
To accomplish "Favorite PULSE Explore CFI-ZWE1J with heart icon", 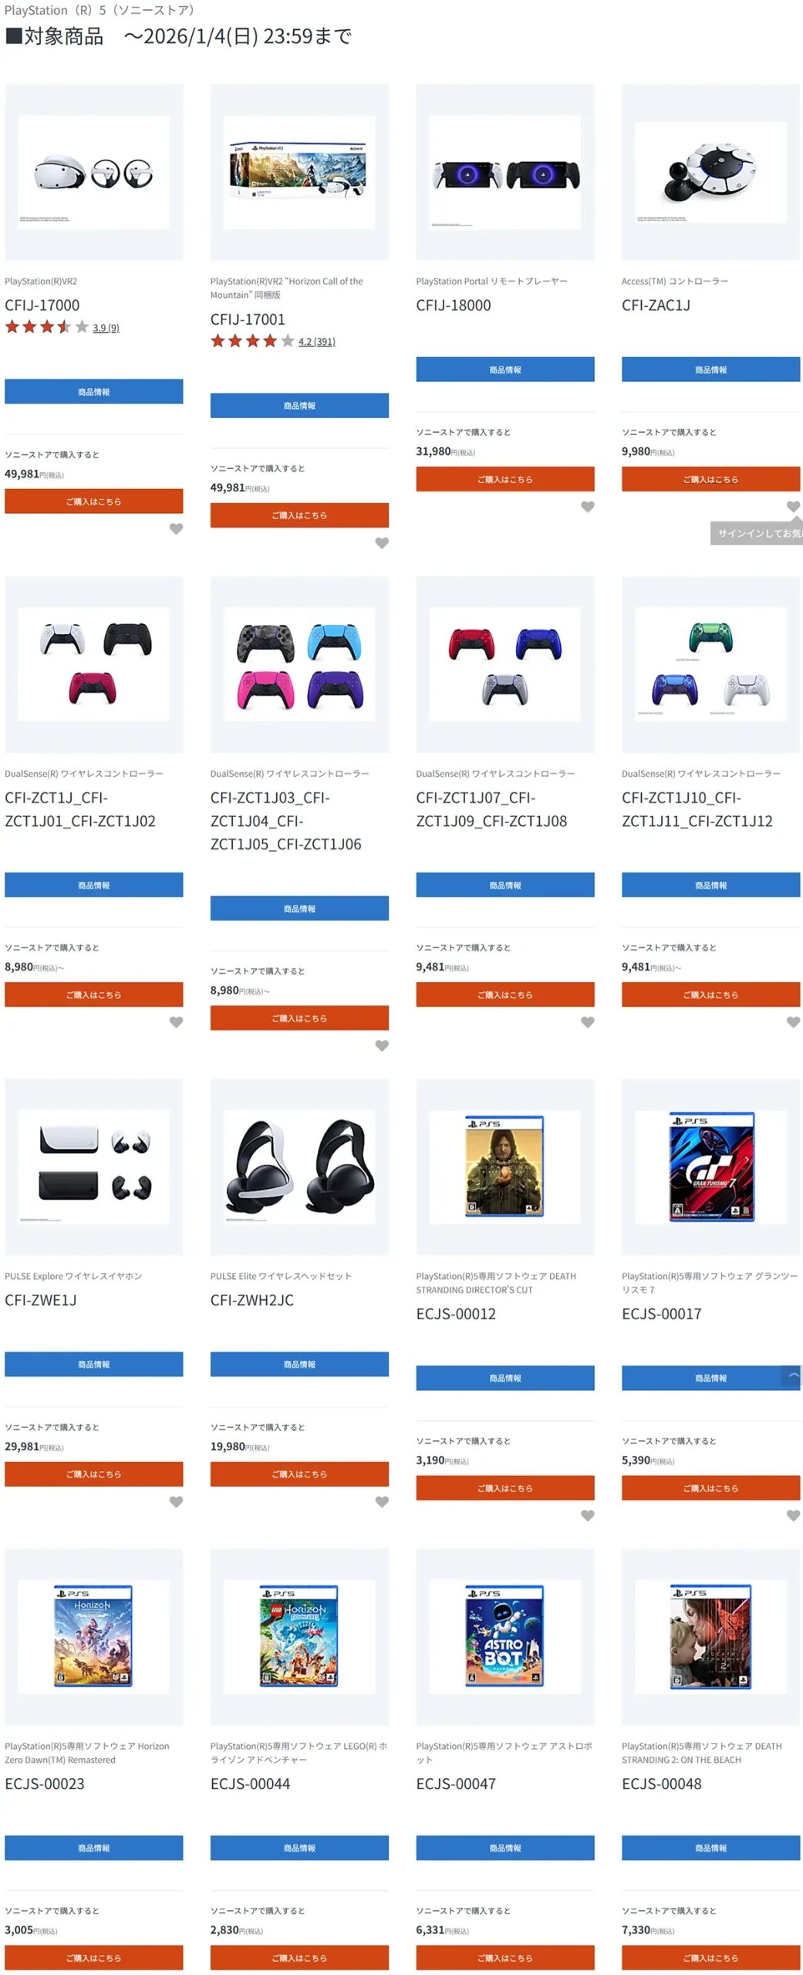I will pos(176,1501).
